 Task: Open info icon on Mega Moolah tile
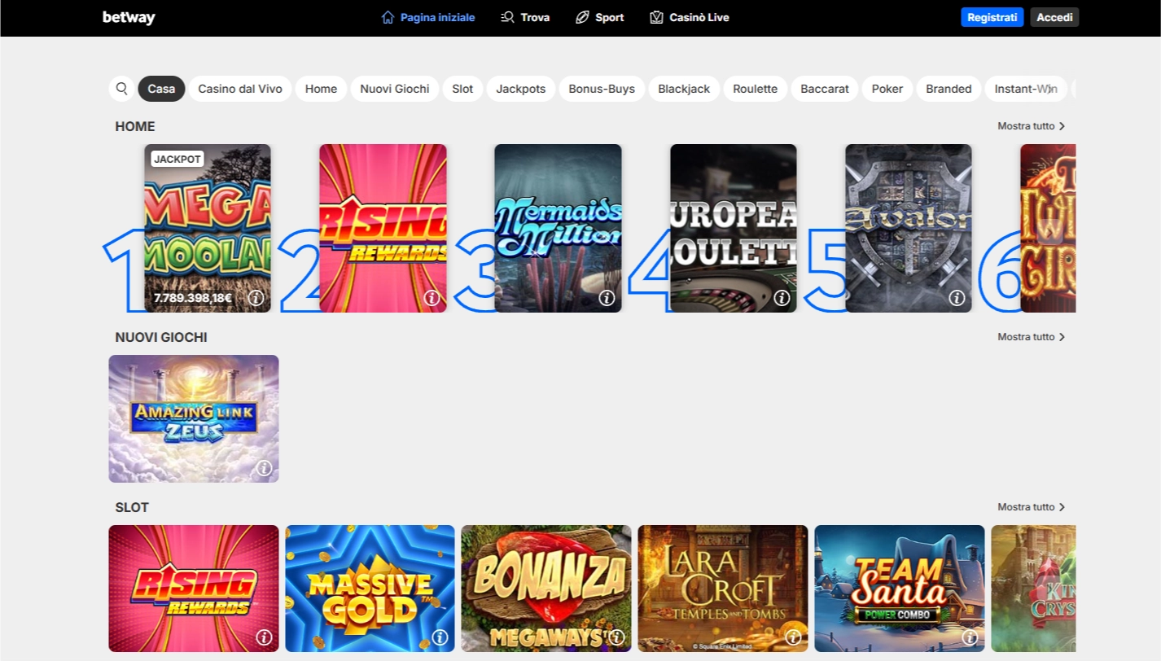(256, 298)
